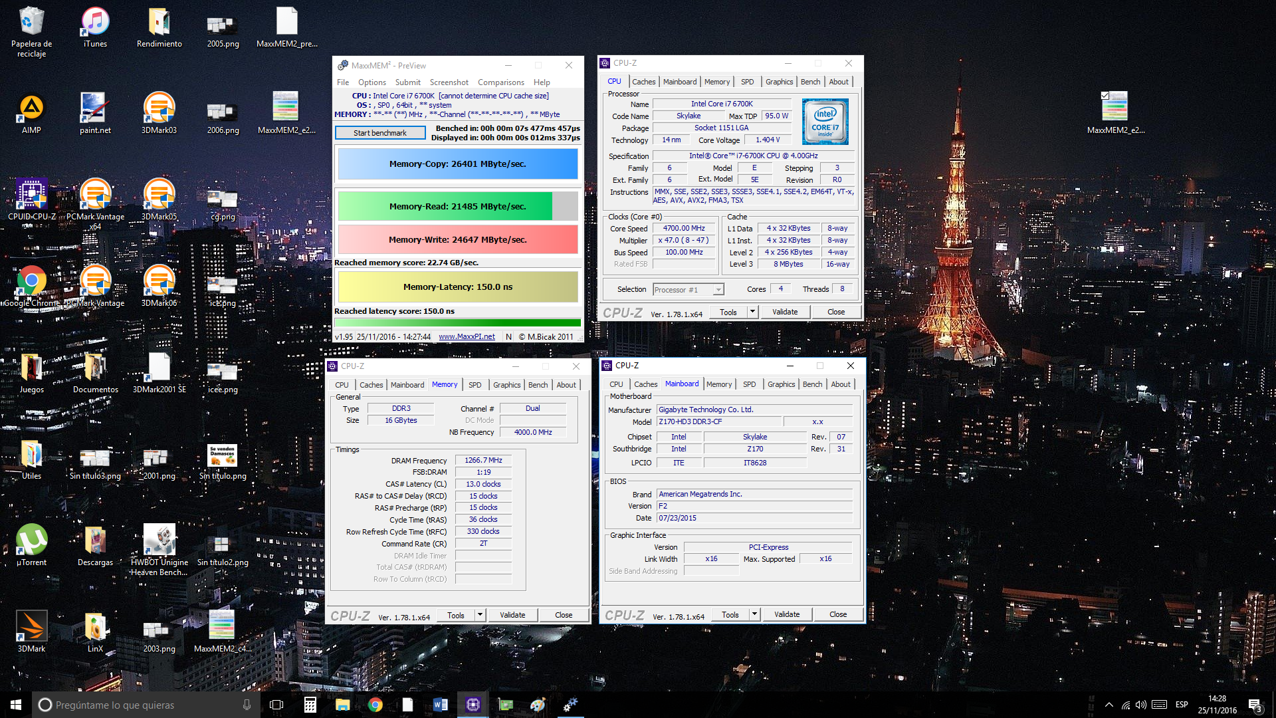This screenshot has width=1276, height=718.
Task: Open MaxxMEM Screenshot menu
Action: pos(449,82)
